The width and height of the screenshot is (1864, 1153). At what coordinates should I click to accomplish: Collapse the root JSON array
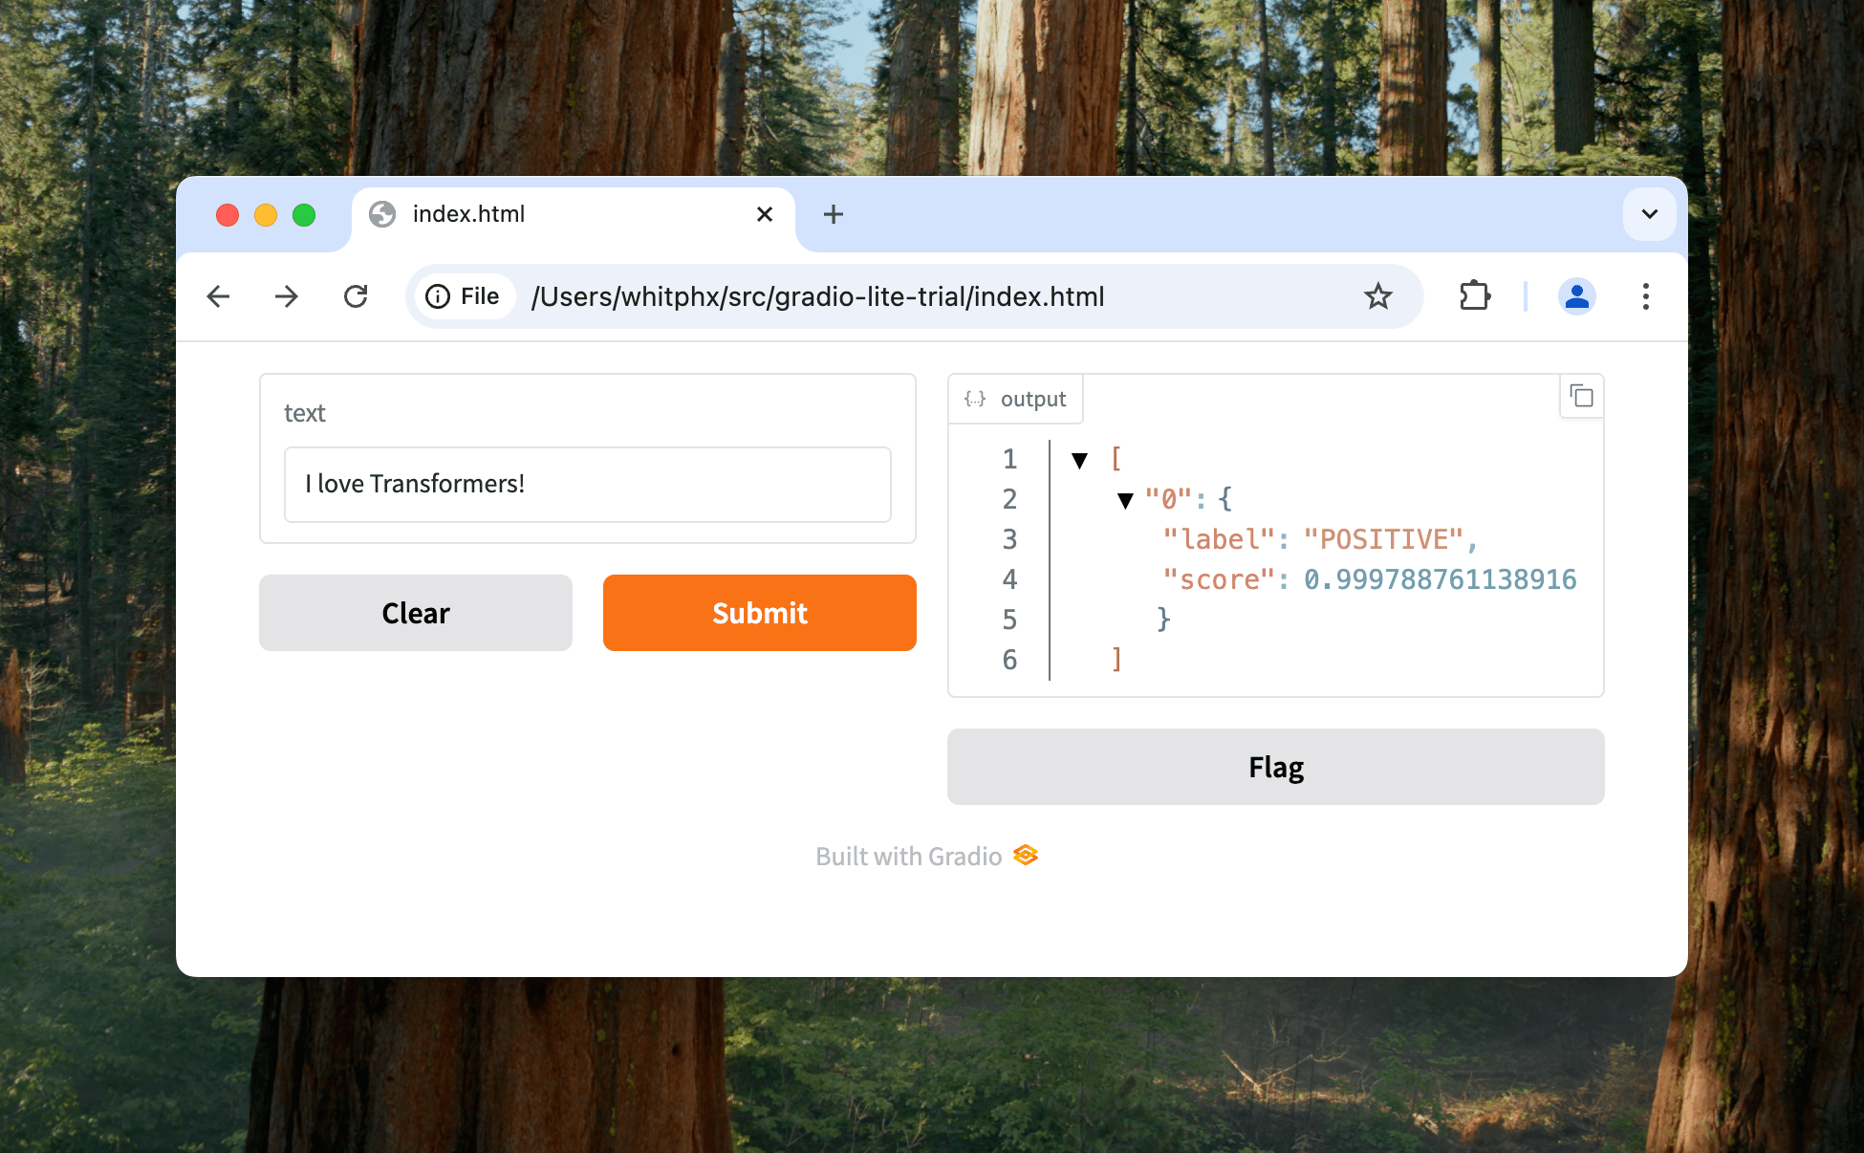1080,461
